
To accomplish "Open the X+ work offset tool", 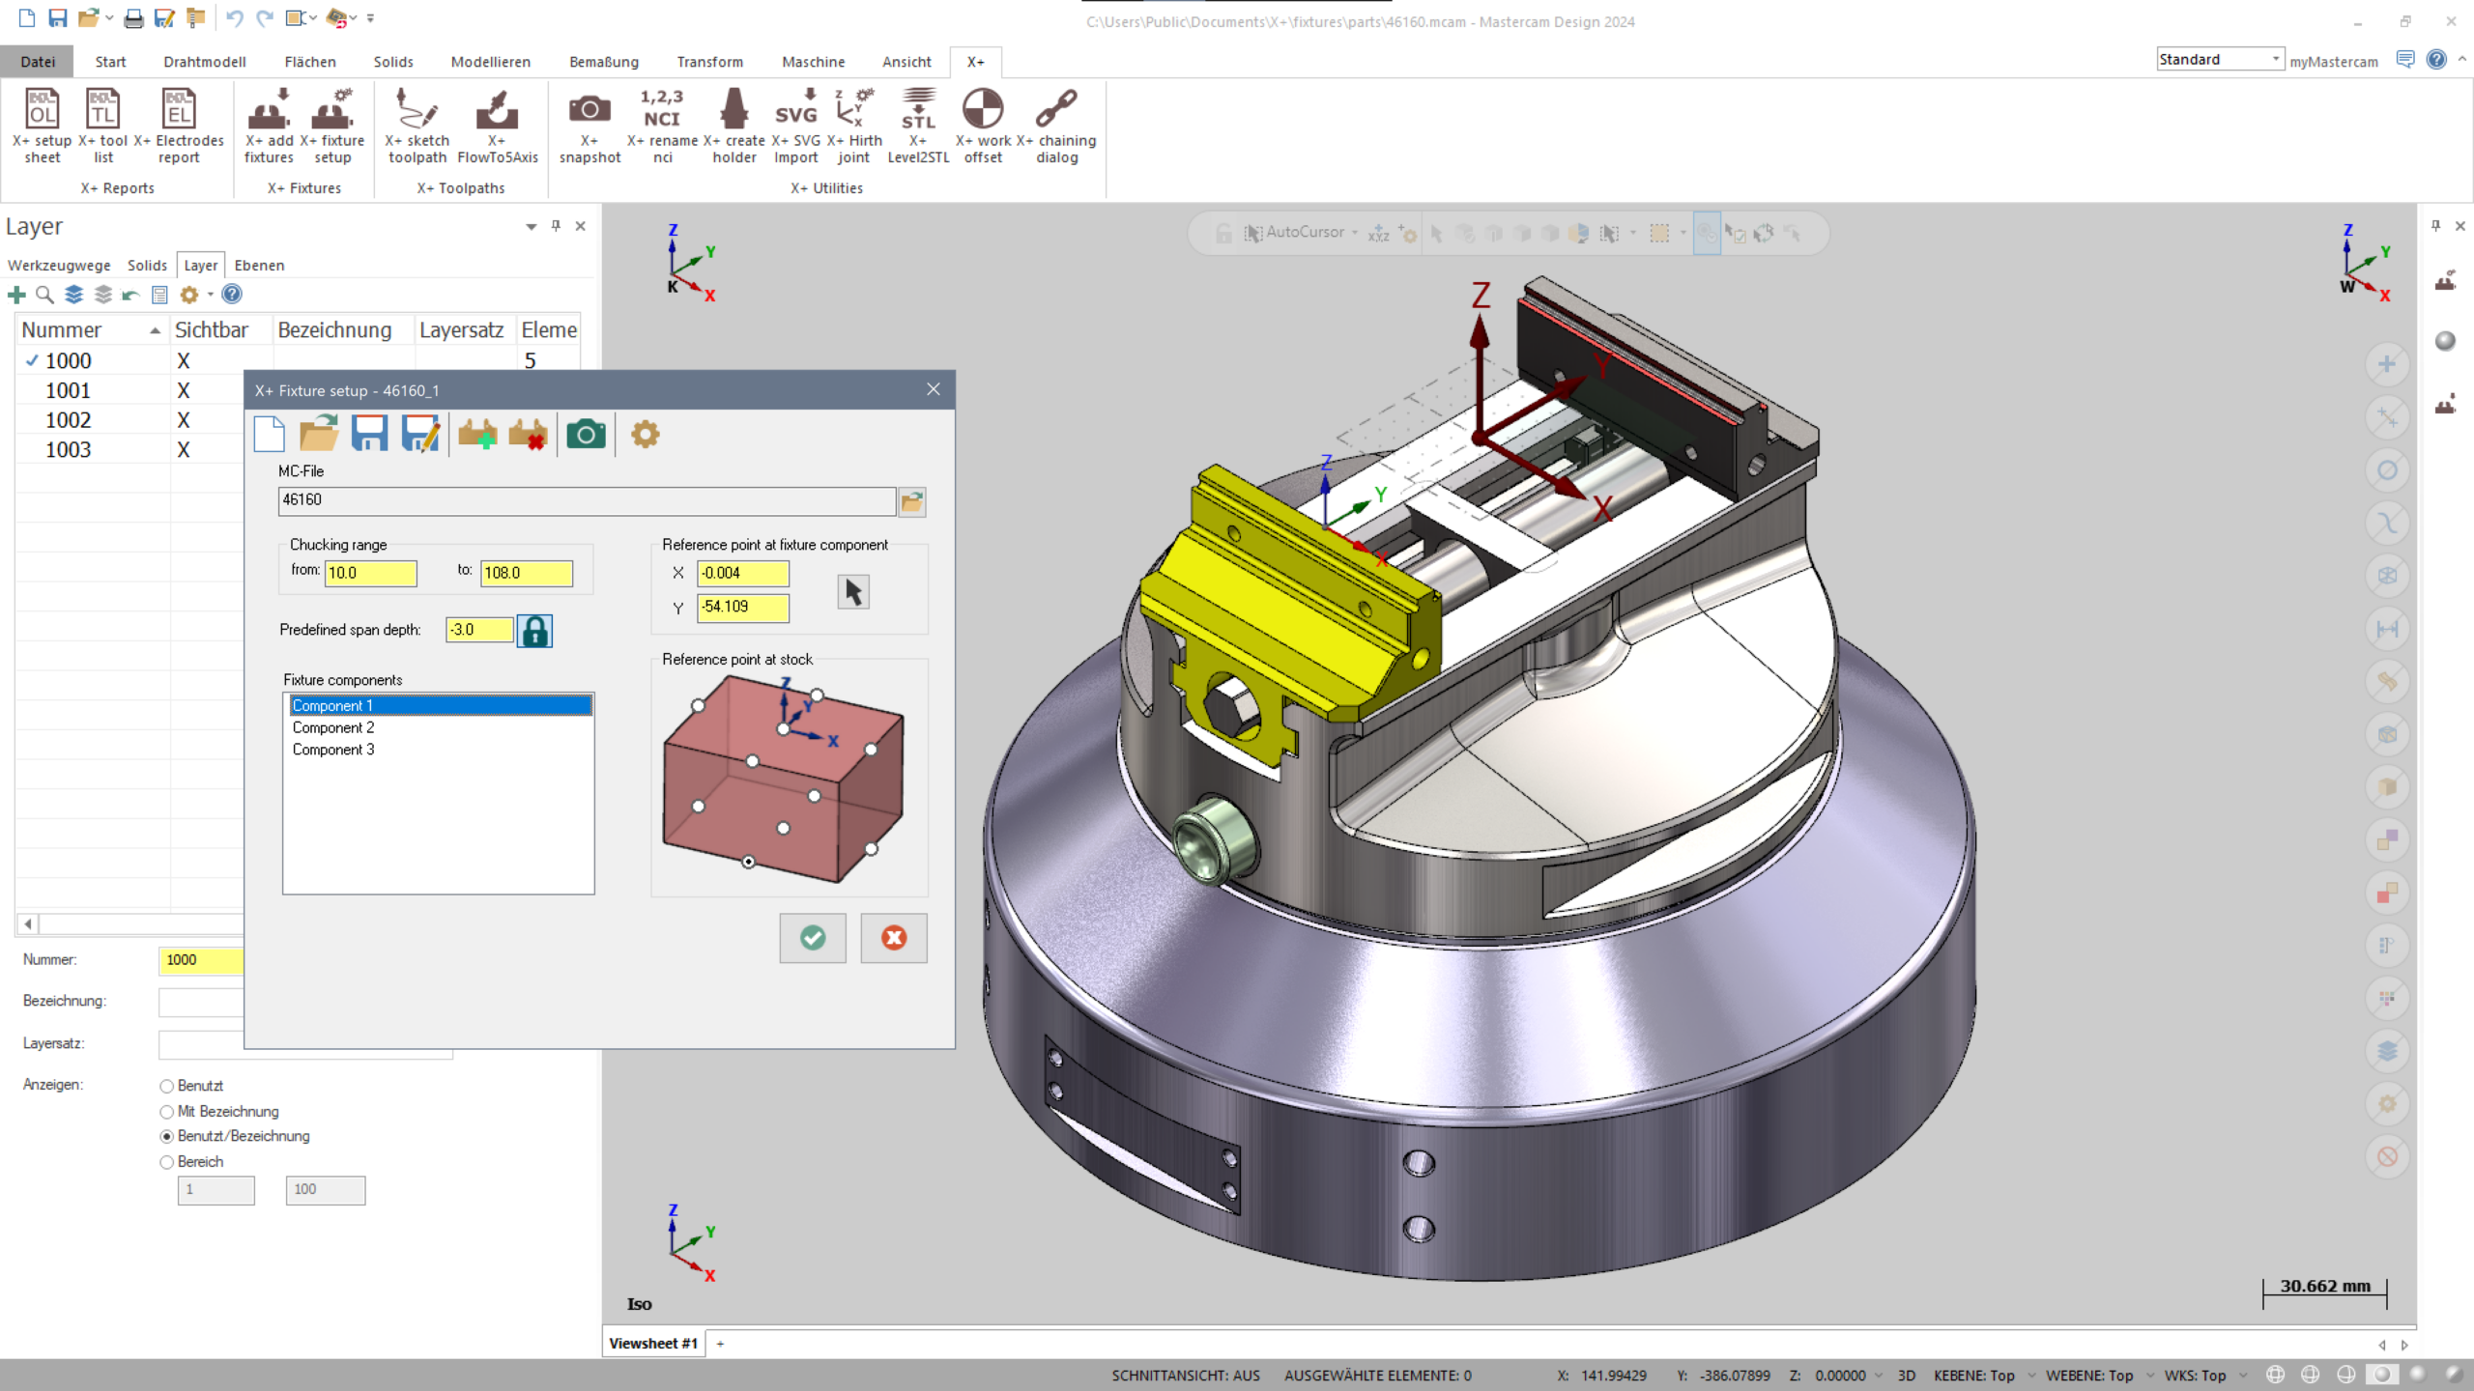I will click(x=983, y=127).
